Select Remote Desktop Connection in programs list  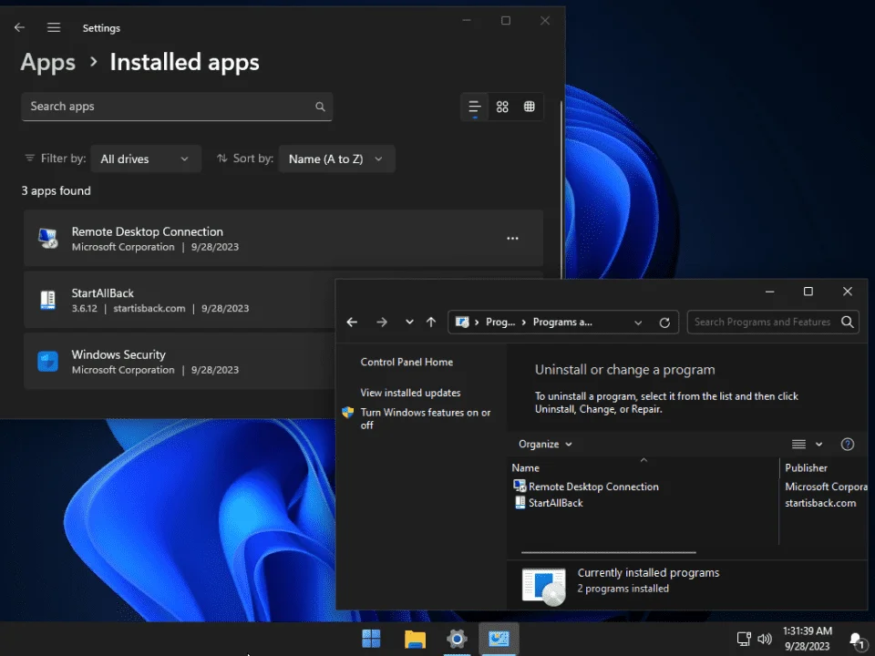(586, 487)
